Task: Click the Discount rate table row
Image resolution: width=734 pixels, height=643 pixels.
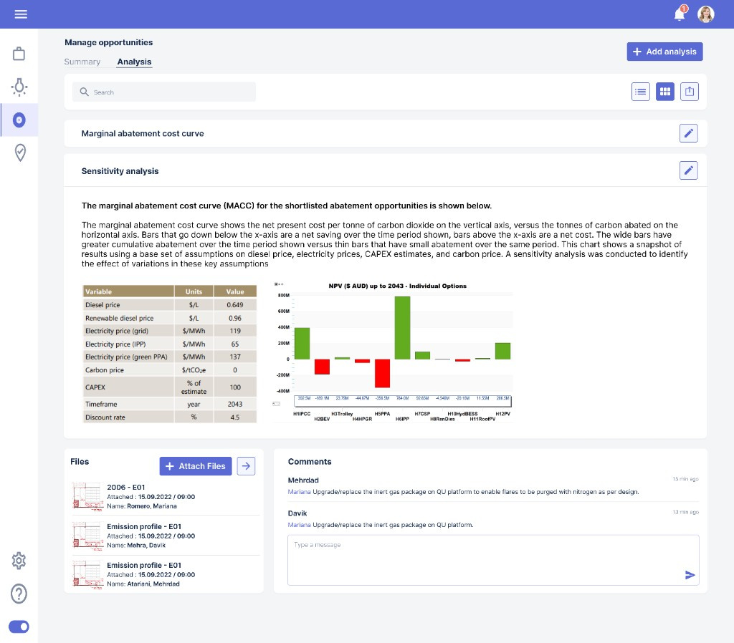Action: tap(169, 417)
